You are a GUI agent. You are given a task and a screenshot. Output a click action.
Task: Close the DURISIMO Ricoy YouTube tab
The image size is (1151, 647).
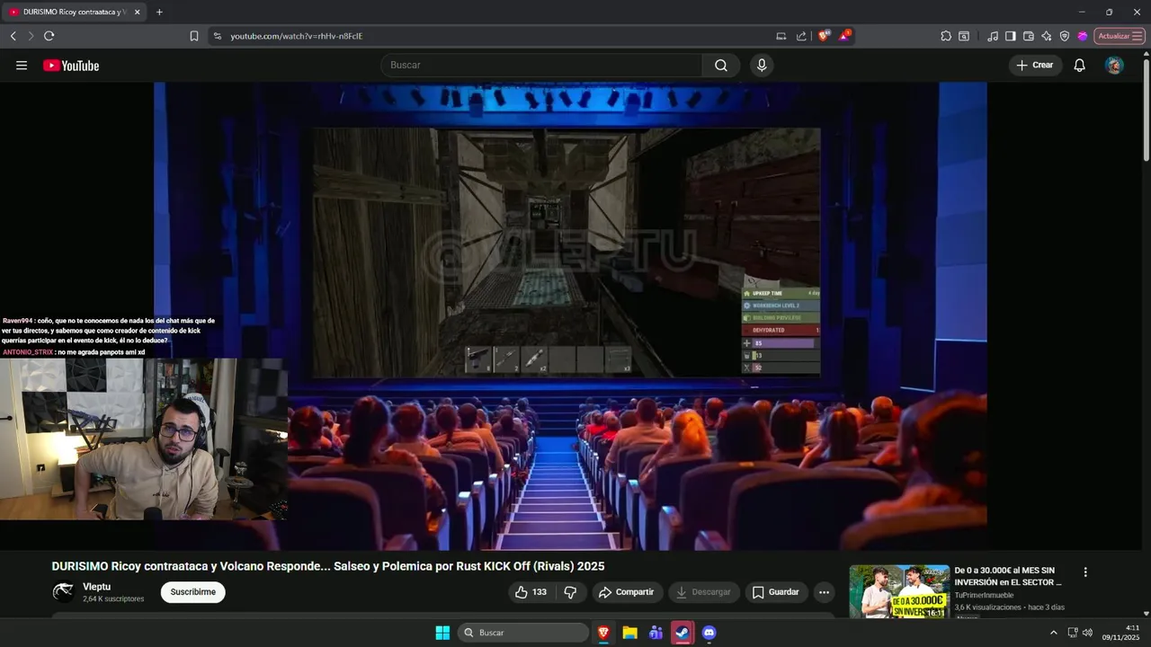(x=138, y=13)
